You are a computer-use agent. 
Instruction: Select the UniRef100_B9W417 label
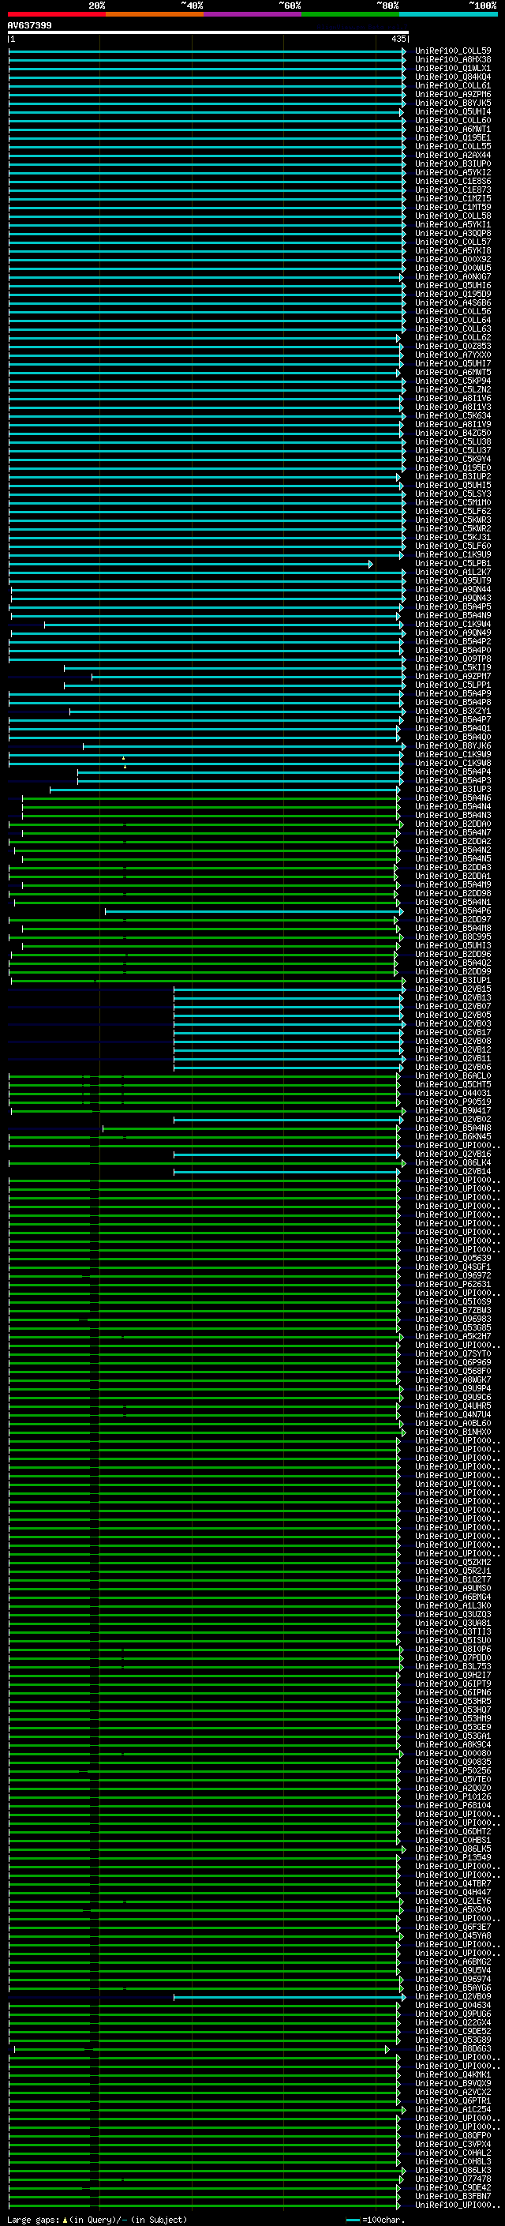[452, 1110]
